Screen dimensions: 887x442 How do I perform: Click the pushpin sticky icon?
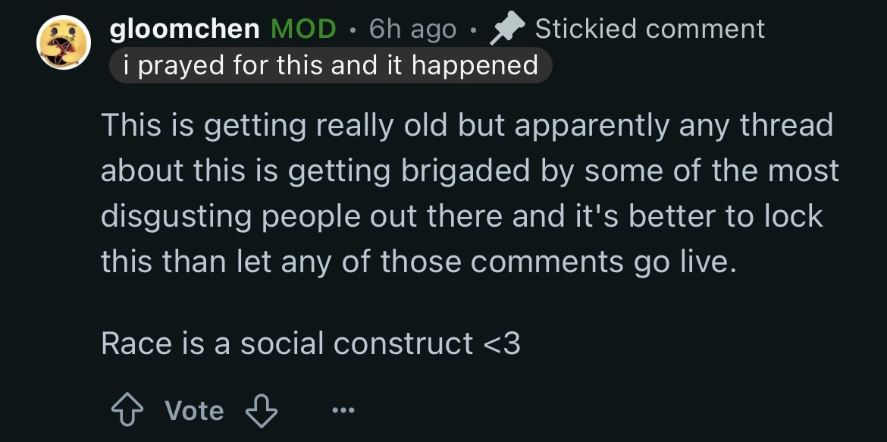507,30
